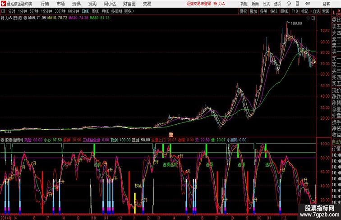This screenshot has width=341, height=220.
Task: Switch to 15分钟 period
Action: tap(46, 11)
